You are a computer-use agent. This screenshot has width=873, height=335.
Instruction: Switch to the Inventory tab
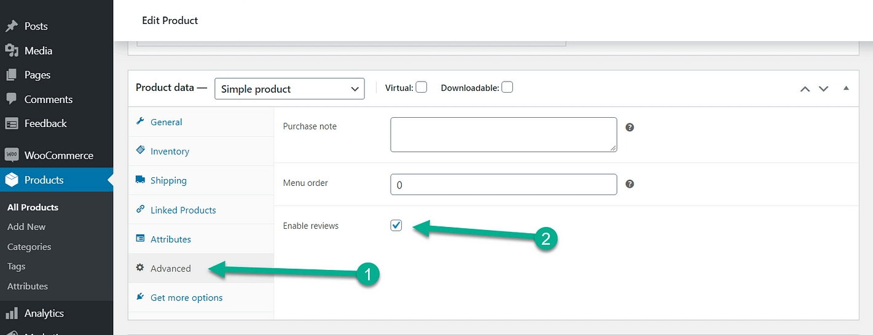point(170,152)
